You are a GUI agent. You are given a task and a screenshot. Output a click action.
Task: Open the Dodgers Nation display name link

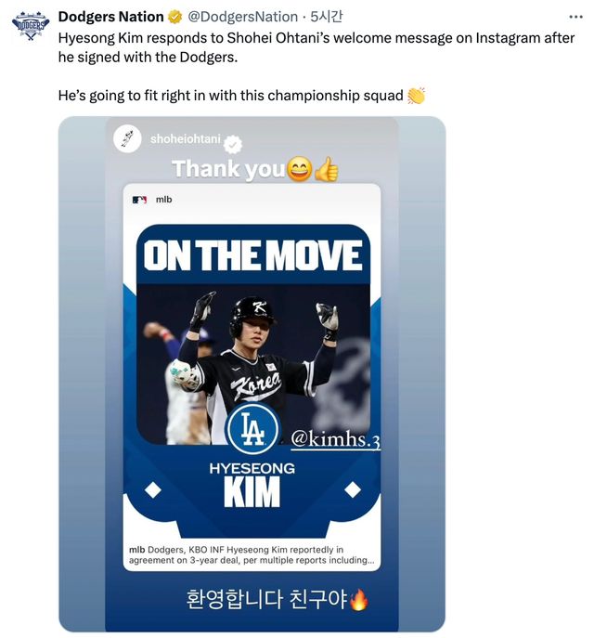click(110, 17)
